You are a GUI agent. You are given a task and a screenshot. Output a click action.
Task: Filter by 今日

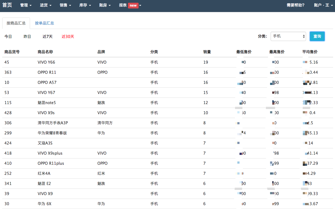(8, 36)
